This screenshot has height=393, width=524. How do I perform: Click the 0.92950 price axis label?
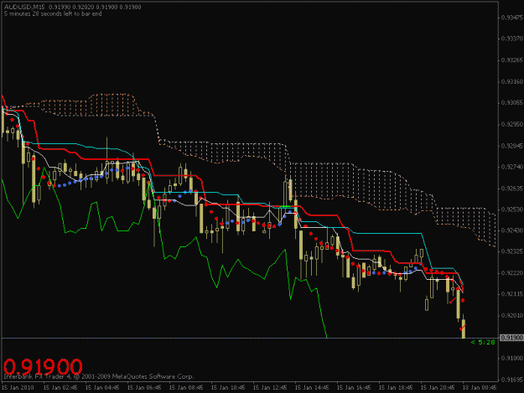(512, 124)
